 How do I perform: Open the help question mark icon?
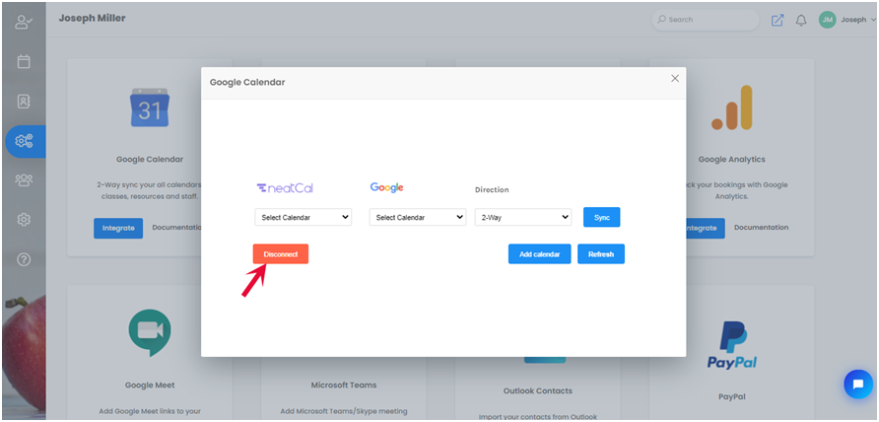(24, 260)
